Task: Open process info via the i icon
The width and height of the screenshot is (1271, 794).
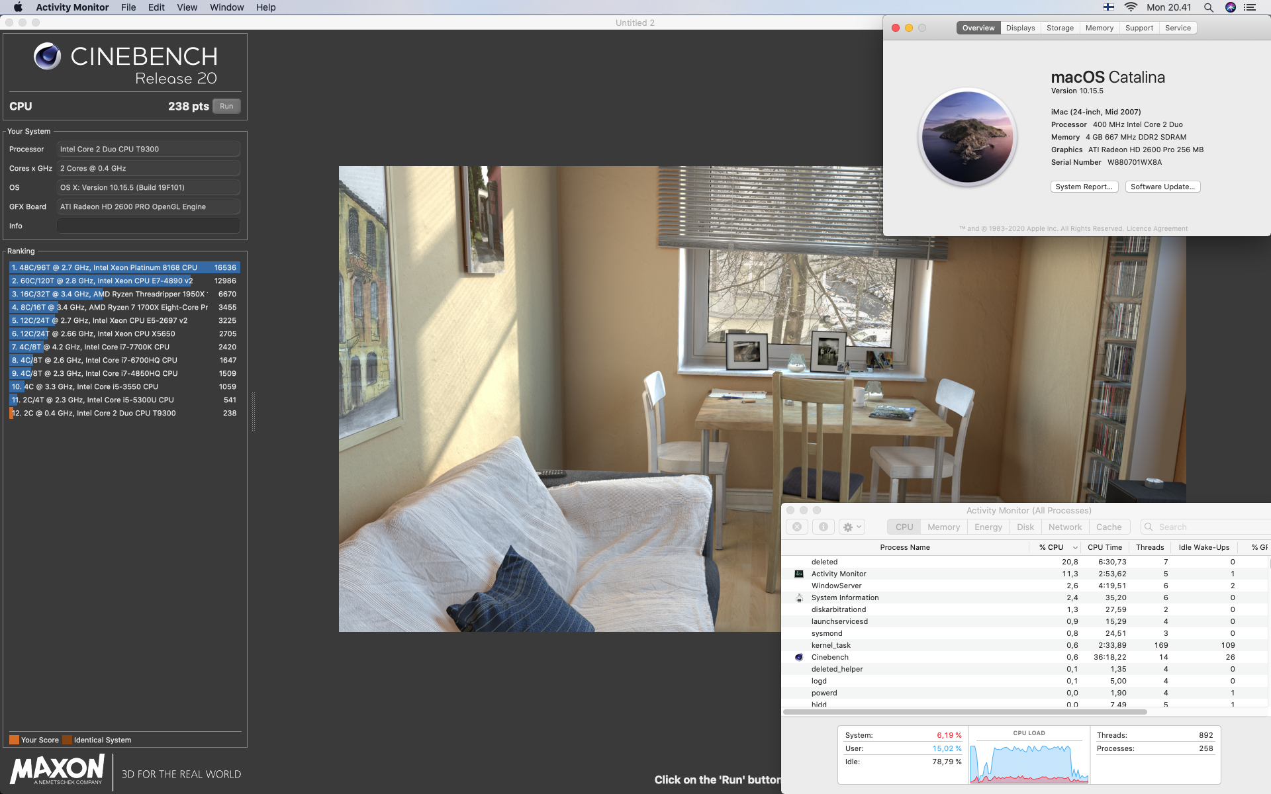Action: pos(823,527)
